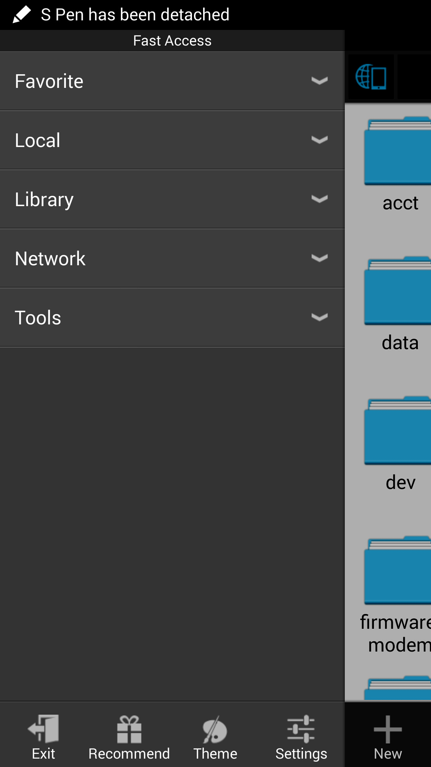Expand the Network section chevron
431x767 pixels.
pyautogui.click(x=320, y=258)
